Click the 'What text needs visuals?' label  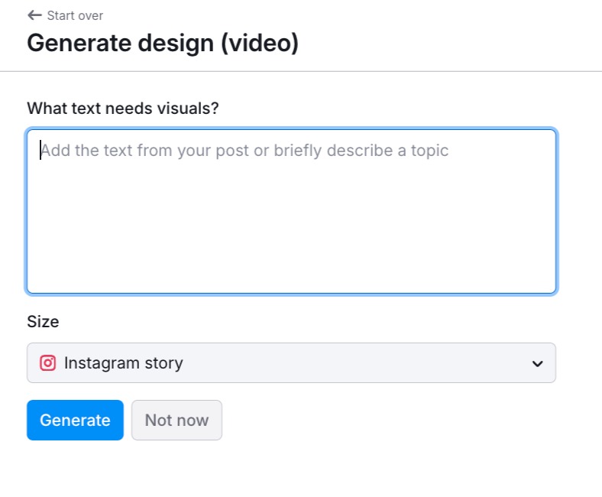[x=123, y=109]
